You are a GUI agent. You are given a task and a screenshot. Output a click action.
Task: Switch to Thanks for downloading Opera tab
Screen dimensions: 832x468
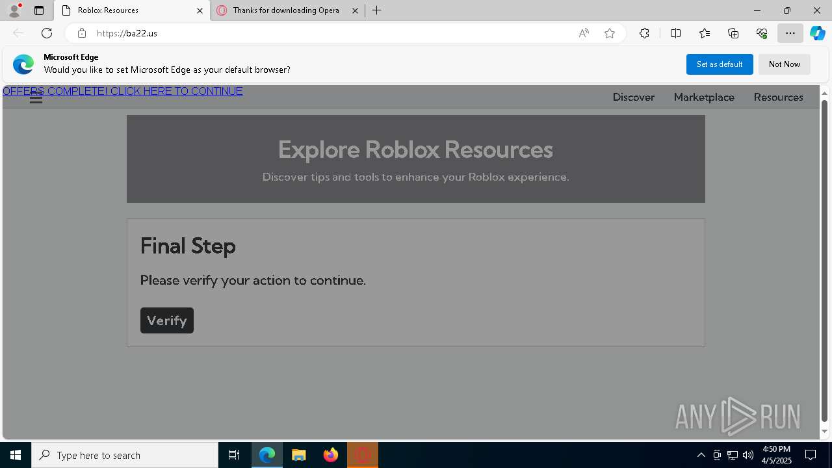coord(288,10)
